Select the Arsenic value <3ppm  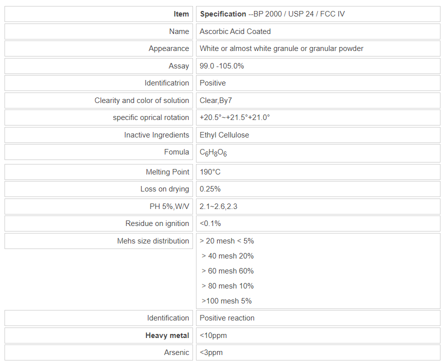211,352
